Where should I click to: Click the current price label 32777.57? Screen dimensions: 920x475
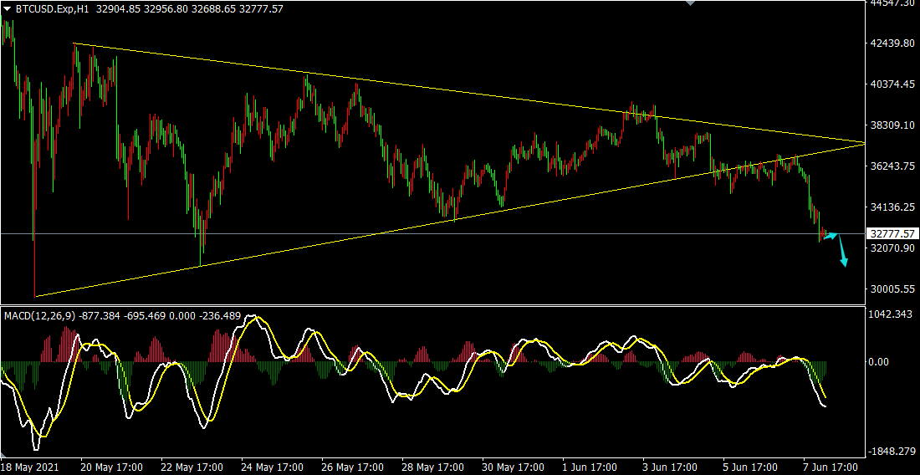(x=892, y=233)
